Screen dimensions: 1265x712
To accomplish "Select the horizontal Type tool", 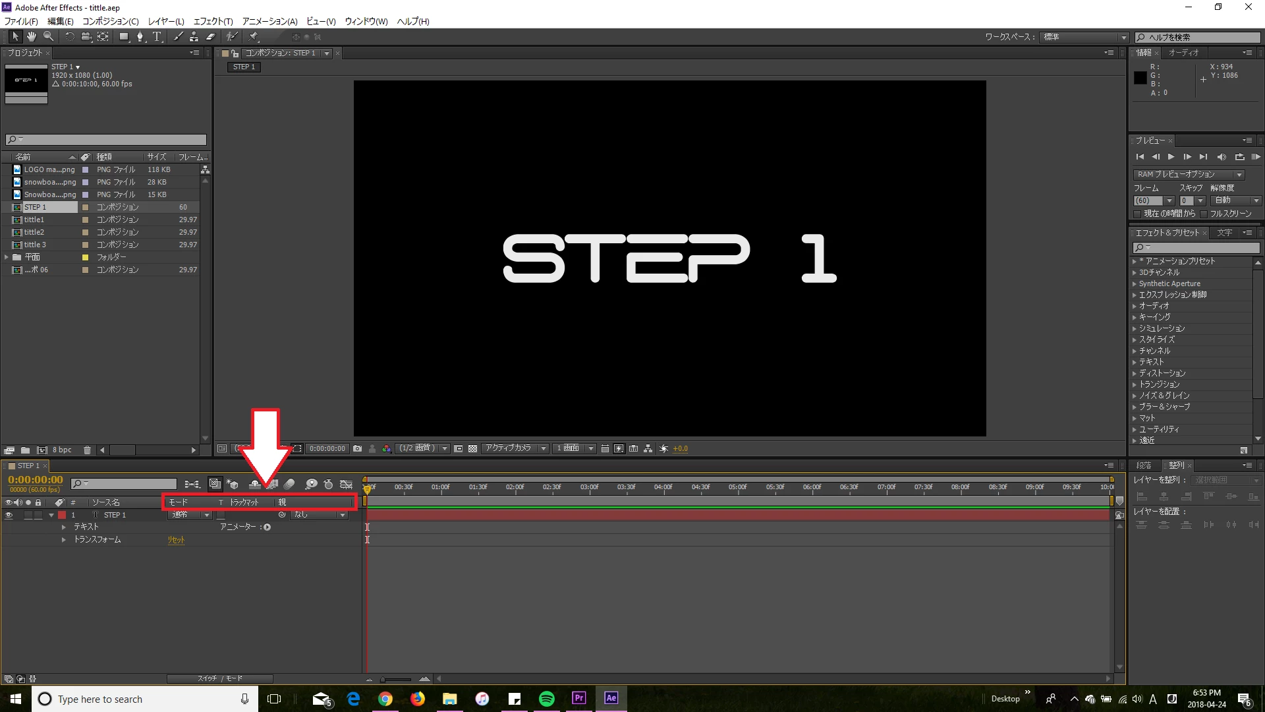I will pos(157,37).
